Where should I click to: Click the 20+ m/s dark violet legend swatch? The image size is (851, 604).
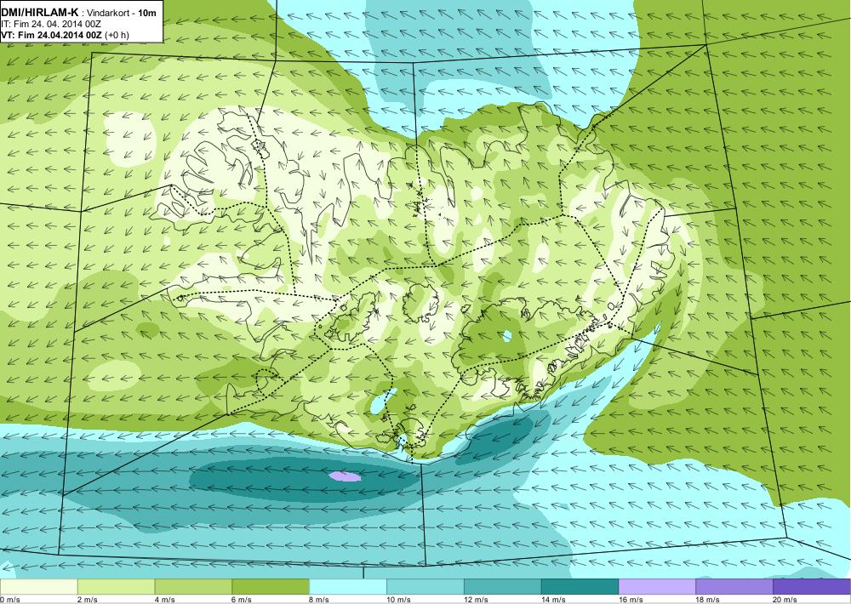coord(811,587)
